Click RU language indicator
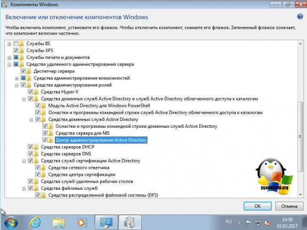 pyautogui.click(x=228, y=221)
